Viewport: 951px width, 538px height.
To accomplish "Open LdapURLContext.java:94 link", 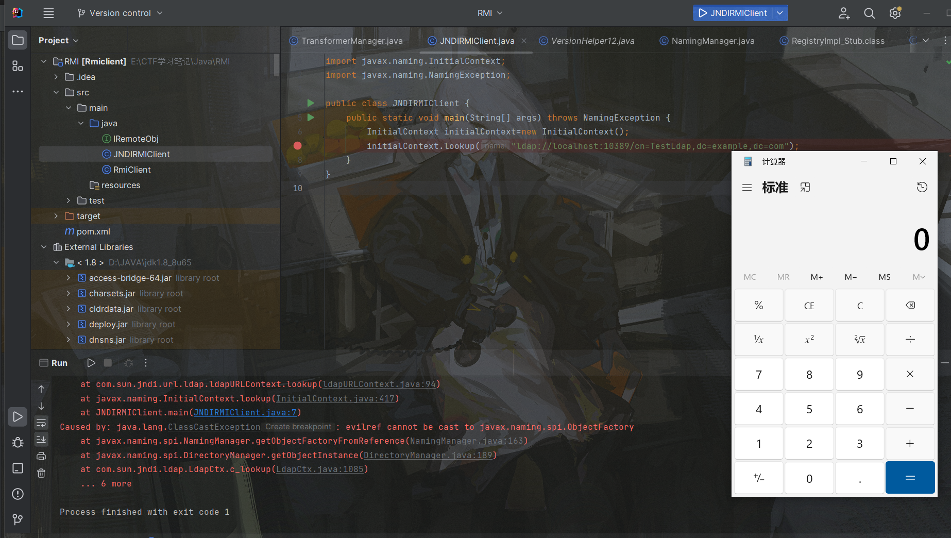I will tap(379, 384).
